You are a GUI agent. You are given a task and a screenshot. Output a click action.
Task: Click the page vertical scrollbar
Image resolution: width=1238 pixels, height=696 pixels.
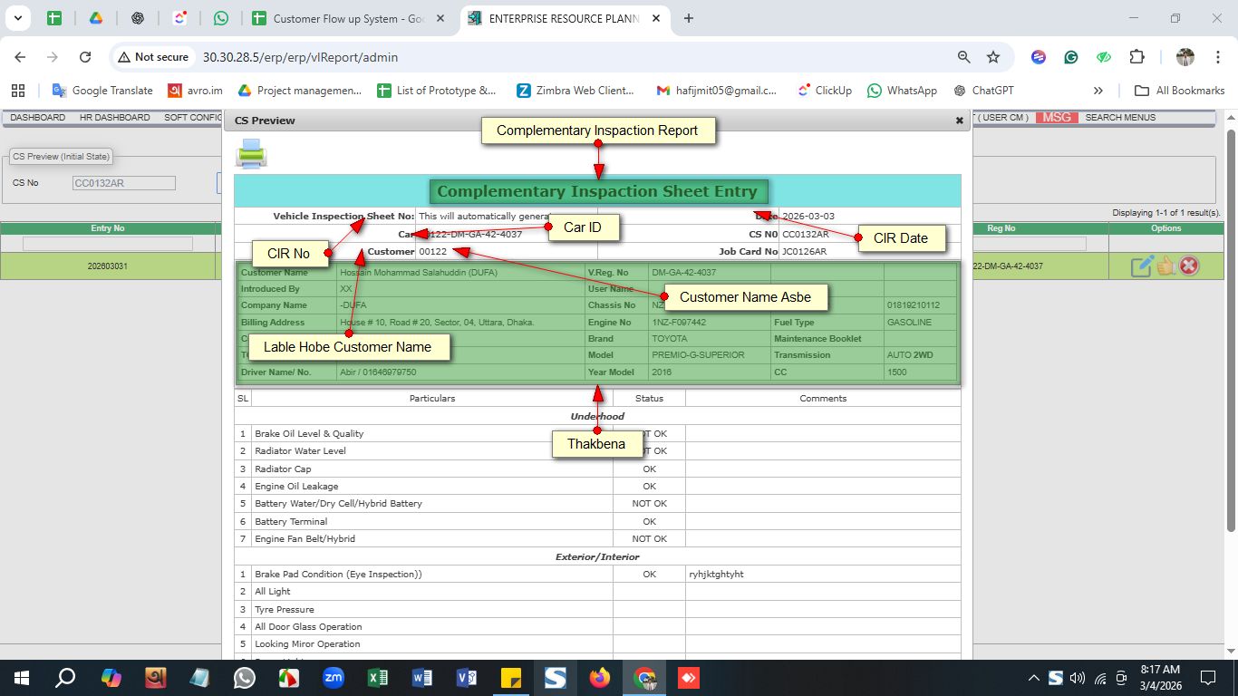coord(1231,326)
